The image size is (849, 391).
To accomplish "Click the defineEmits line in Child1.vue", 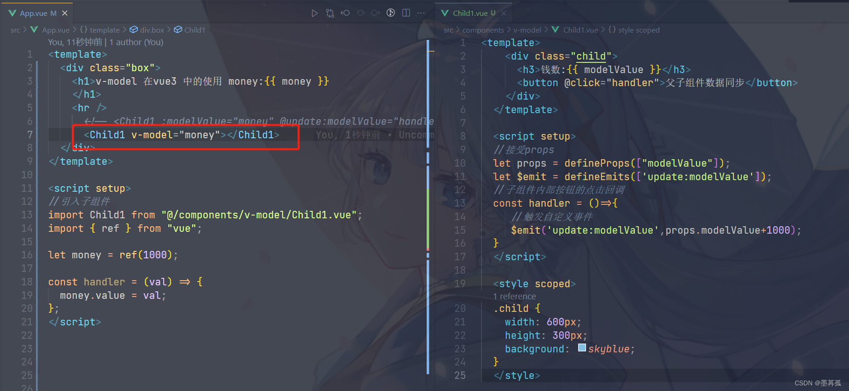I will pos(632,177).
